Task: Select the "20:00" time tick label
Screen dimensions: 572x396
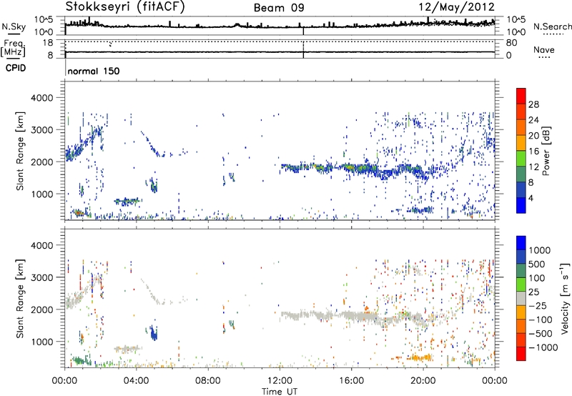Action: tap(423, 381)
